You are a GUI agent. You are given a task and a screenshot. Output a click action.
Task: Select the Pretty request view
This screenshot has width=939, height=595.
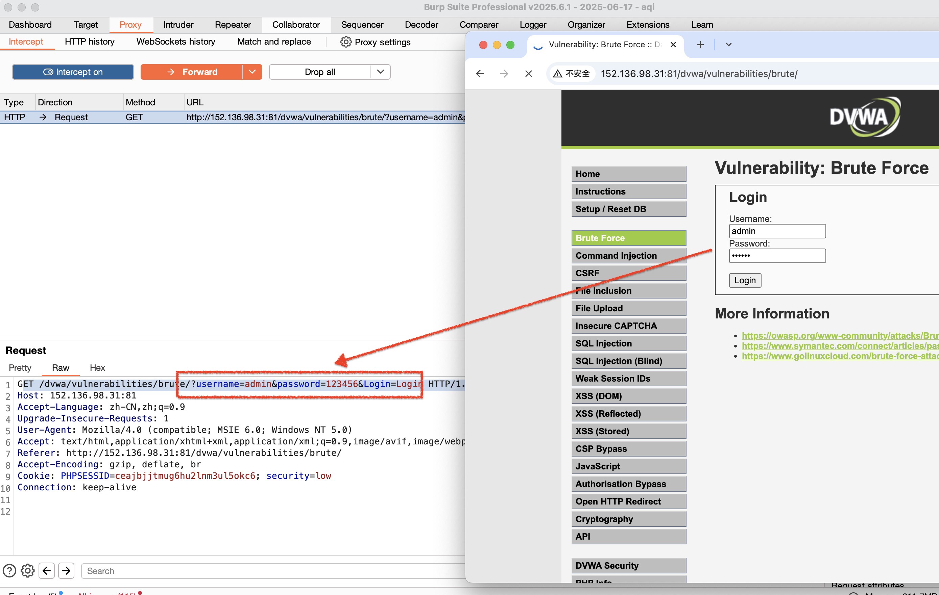(x=20, y=368)
